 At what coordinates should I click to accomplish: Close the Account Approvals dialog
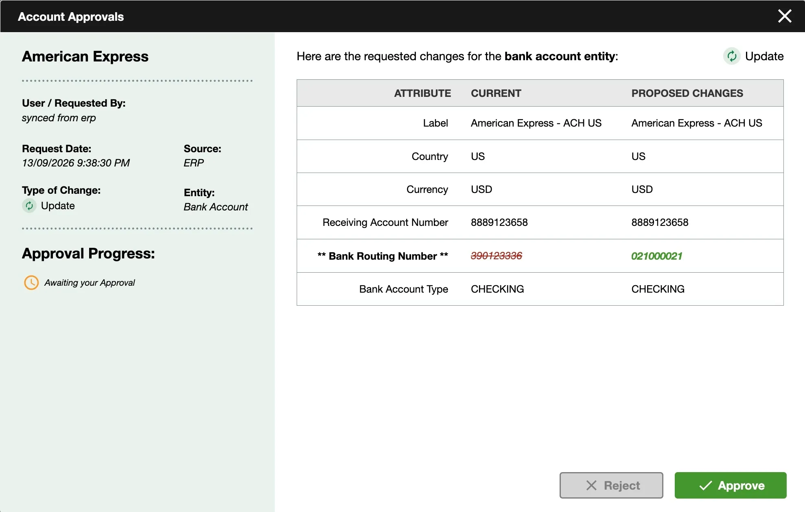click(784, 16)
